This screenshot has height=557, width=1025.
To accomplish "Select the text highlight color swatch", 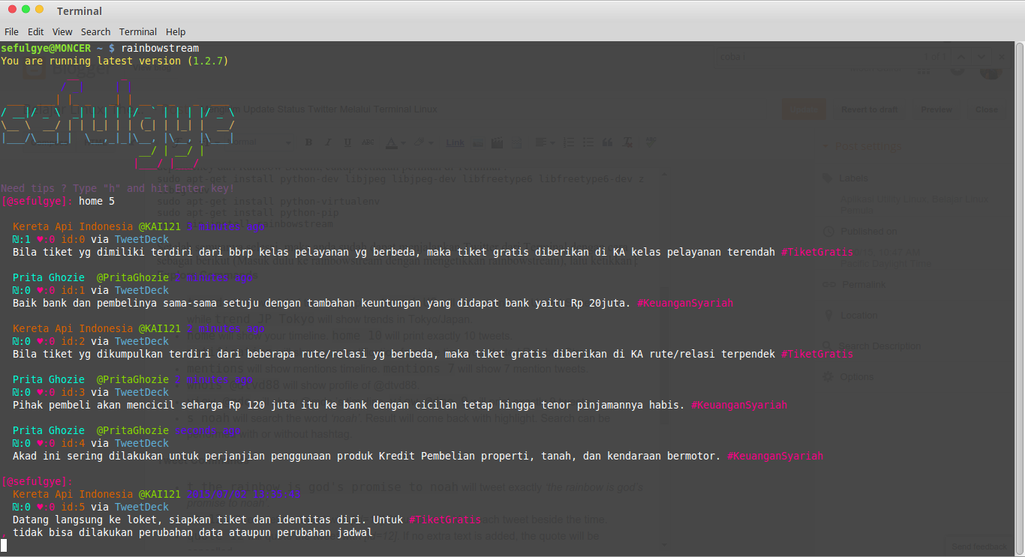I will click(x=418, y=142).
